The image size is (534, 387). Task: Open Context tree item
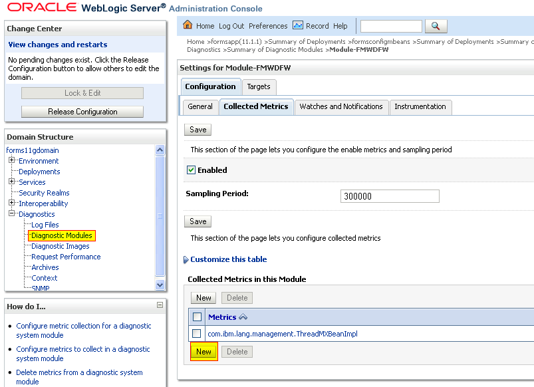coord(45,278)
